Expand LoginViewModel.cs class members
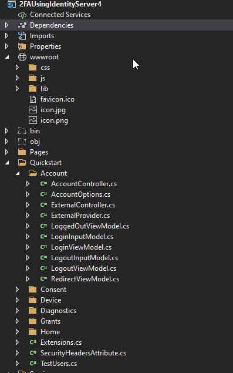The width and height of the screenshot is (233, 373). pyautogui.click(x=28, y=247)
